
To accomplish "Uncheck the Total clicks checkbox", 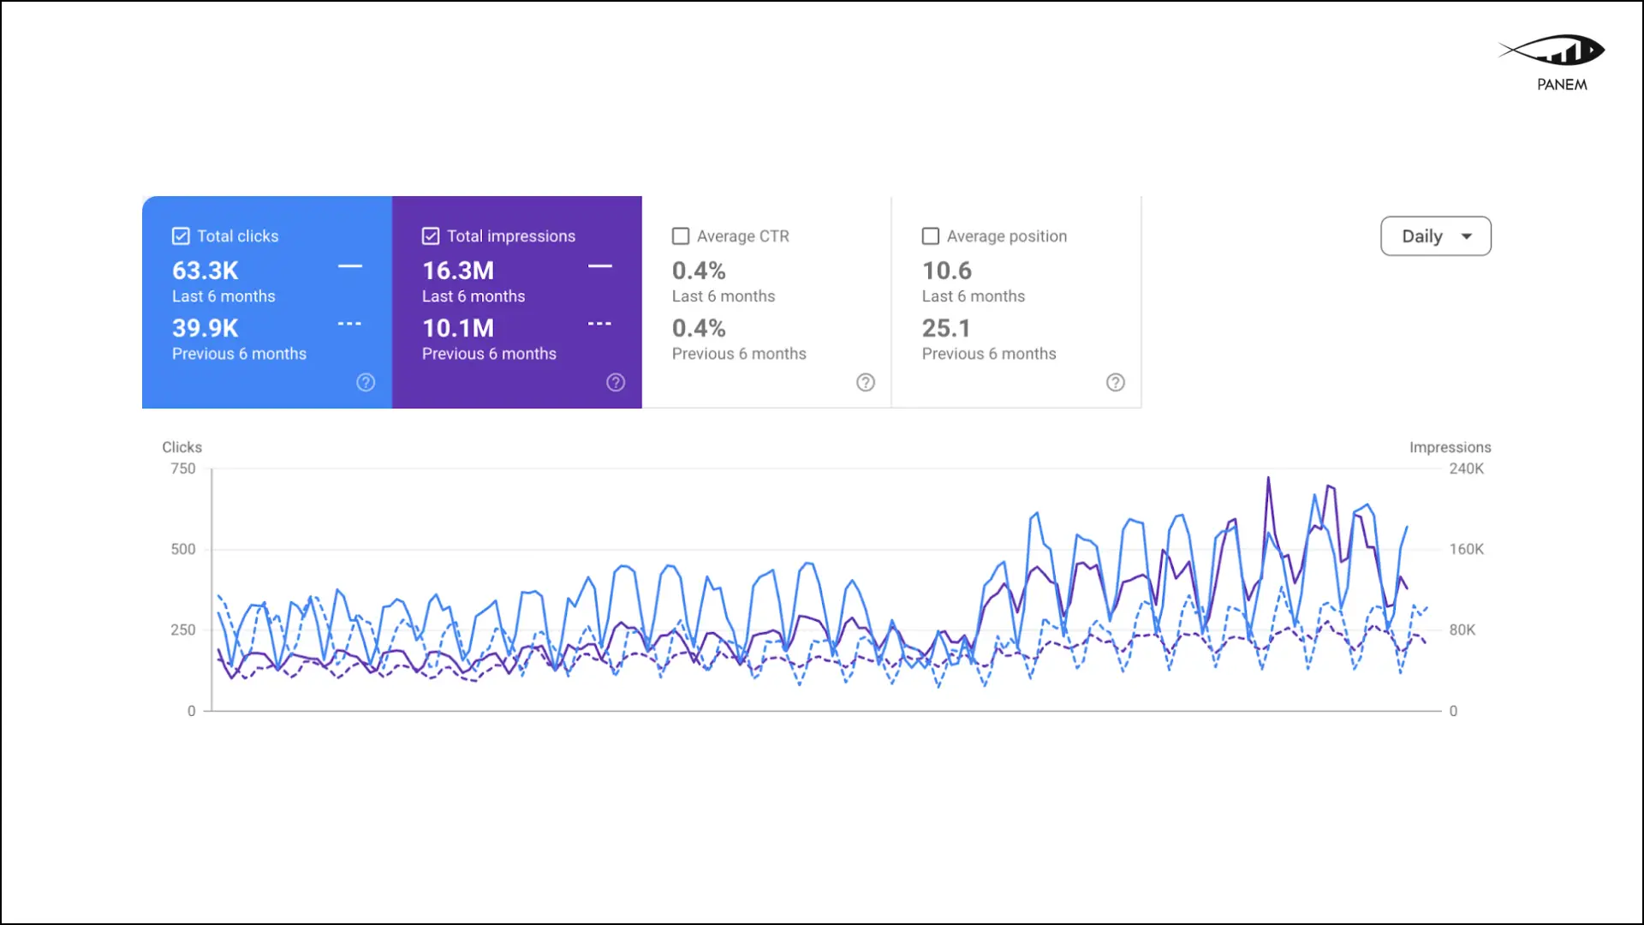I will pyautogui.click(x=181, y=236).
